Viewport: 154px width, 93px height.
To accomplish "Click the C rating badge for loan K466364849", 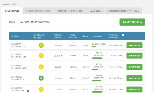I will pyautogui.click(x=41, y=67).
